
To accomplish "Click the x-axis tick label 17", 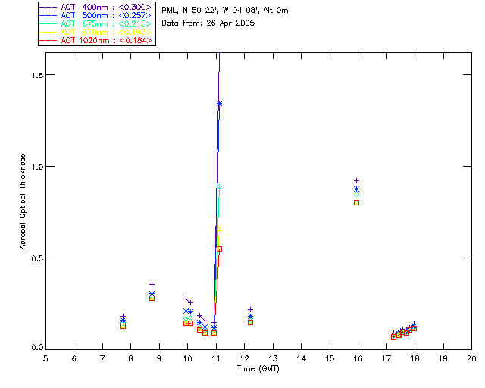I will [x=386, y=358].
